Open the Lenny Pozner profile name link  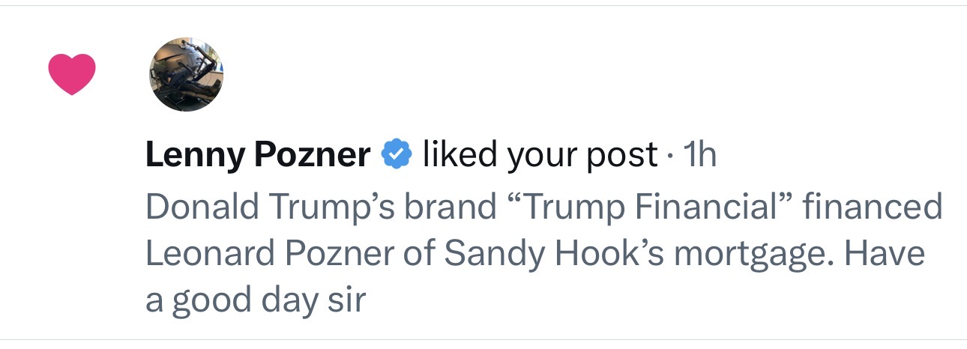pyautogui.click(x=257, y=155)
